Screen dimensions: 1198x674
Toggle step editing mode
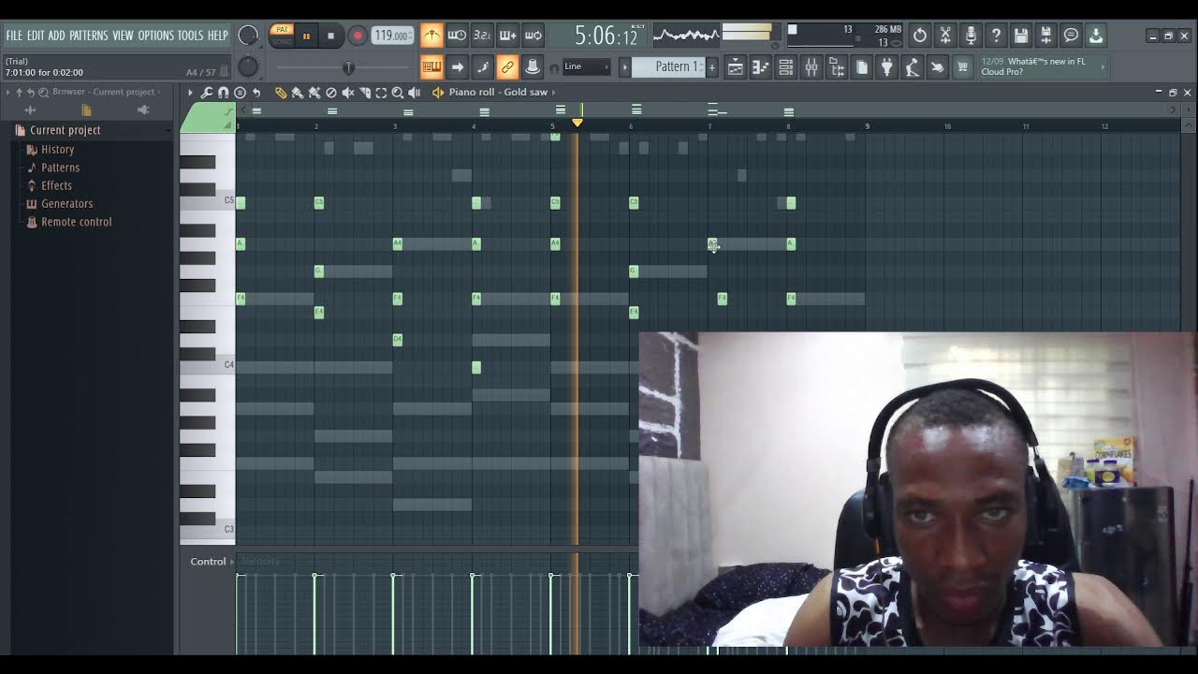pyautogui.click(x=482, y=66)
